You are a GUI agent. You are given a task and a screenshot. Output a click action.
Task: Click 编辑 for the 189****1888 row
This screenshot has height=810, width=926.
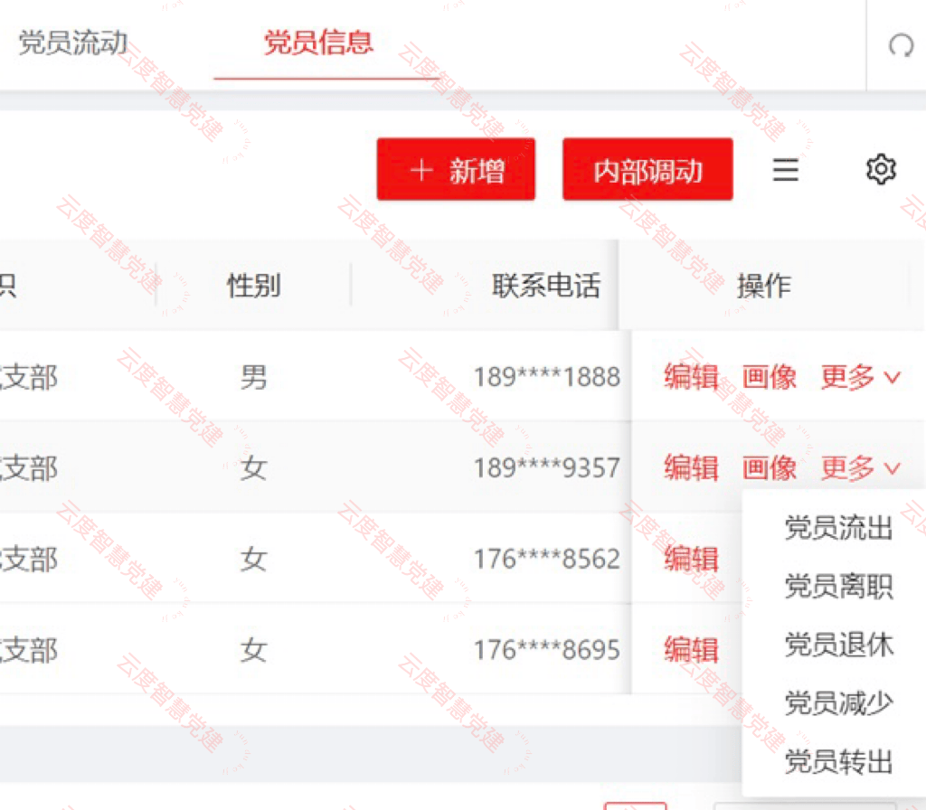tap(691, 377)
